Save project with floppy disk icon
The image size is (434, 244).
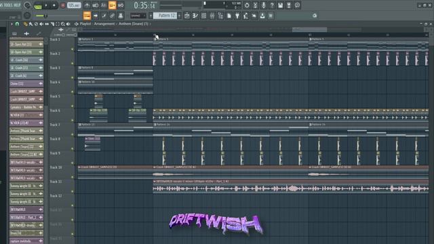(x=280, y=5)
